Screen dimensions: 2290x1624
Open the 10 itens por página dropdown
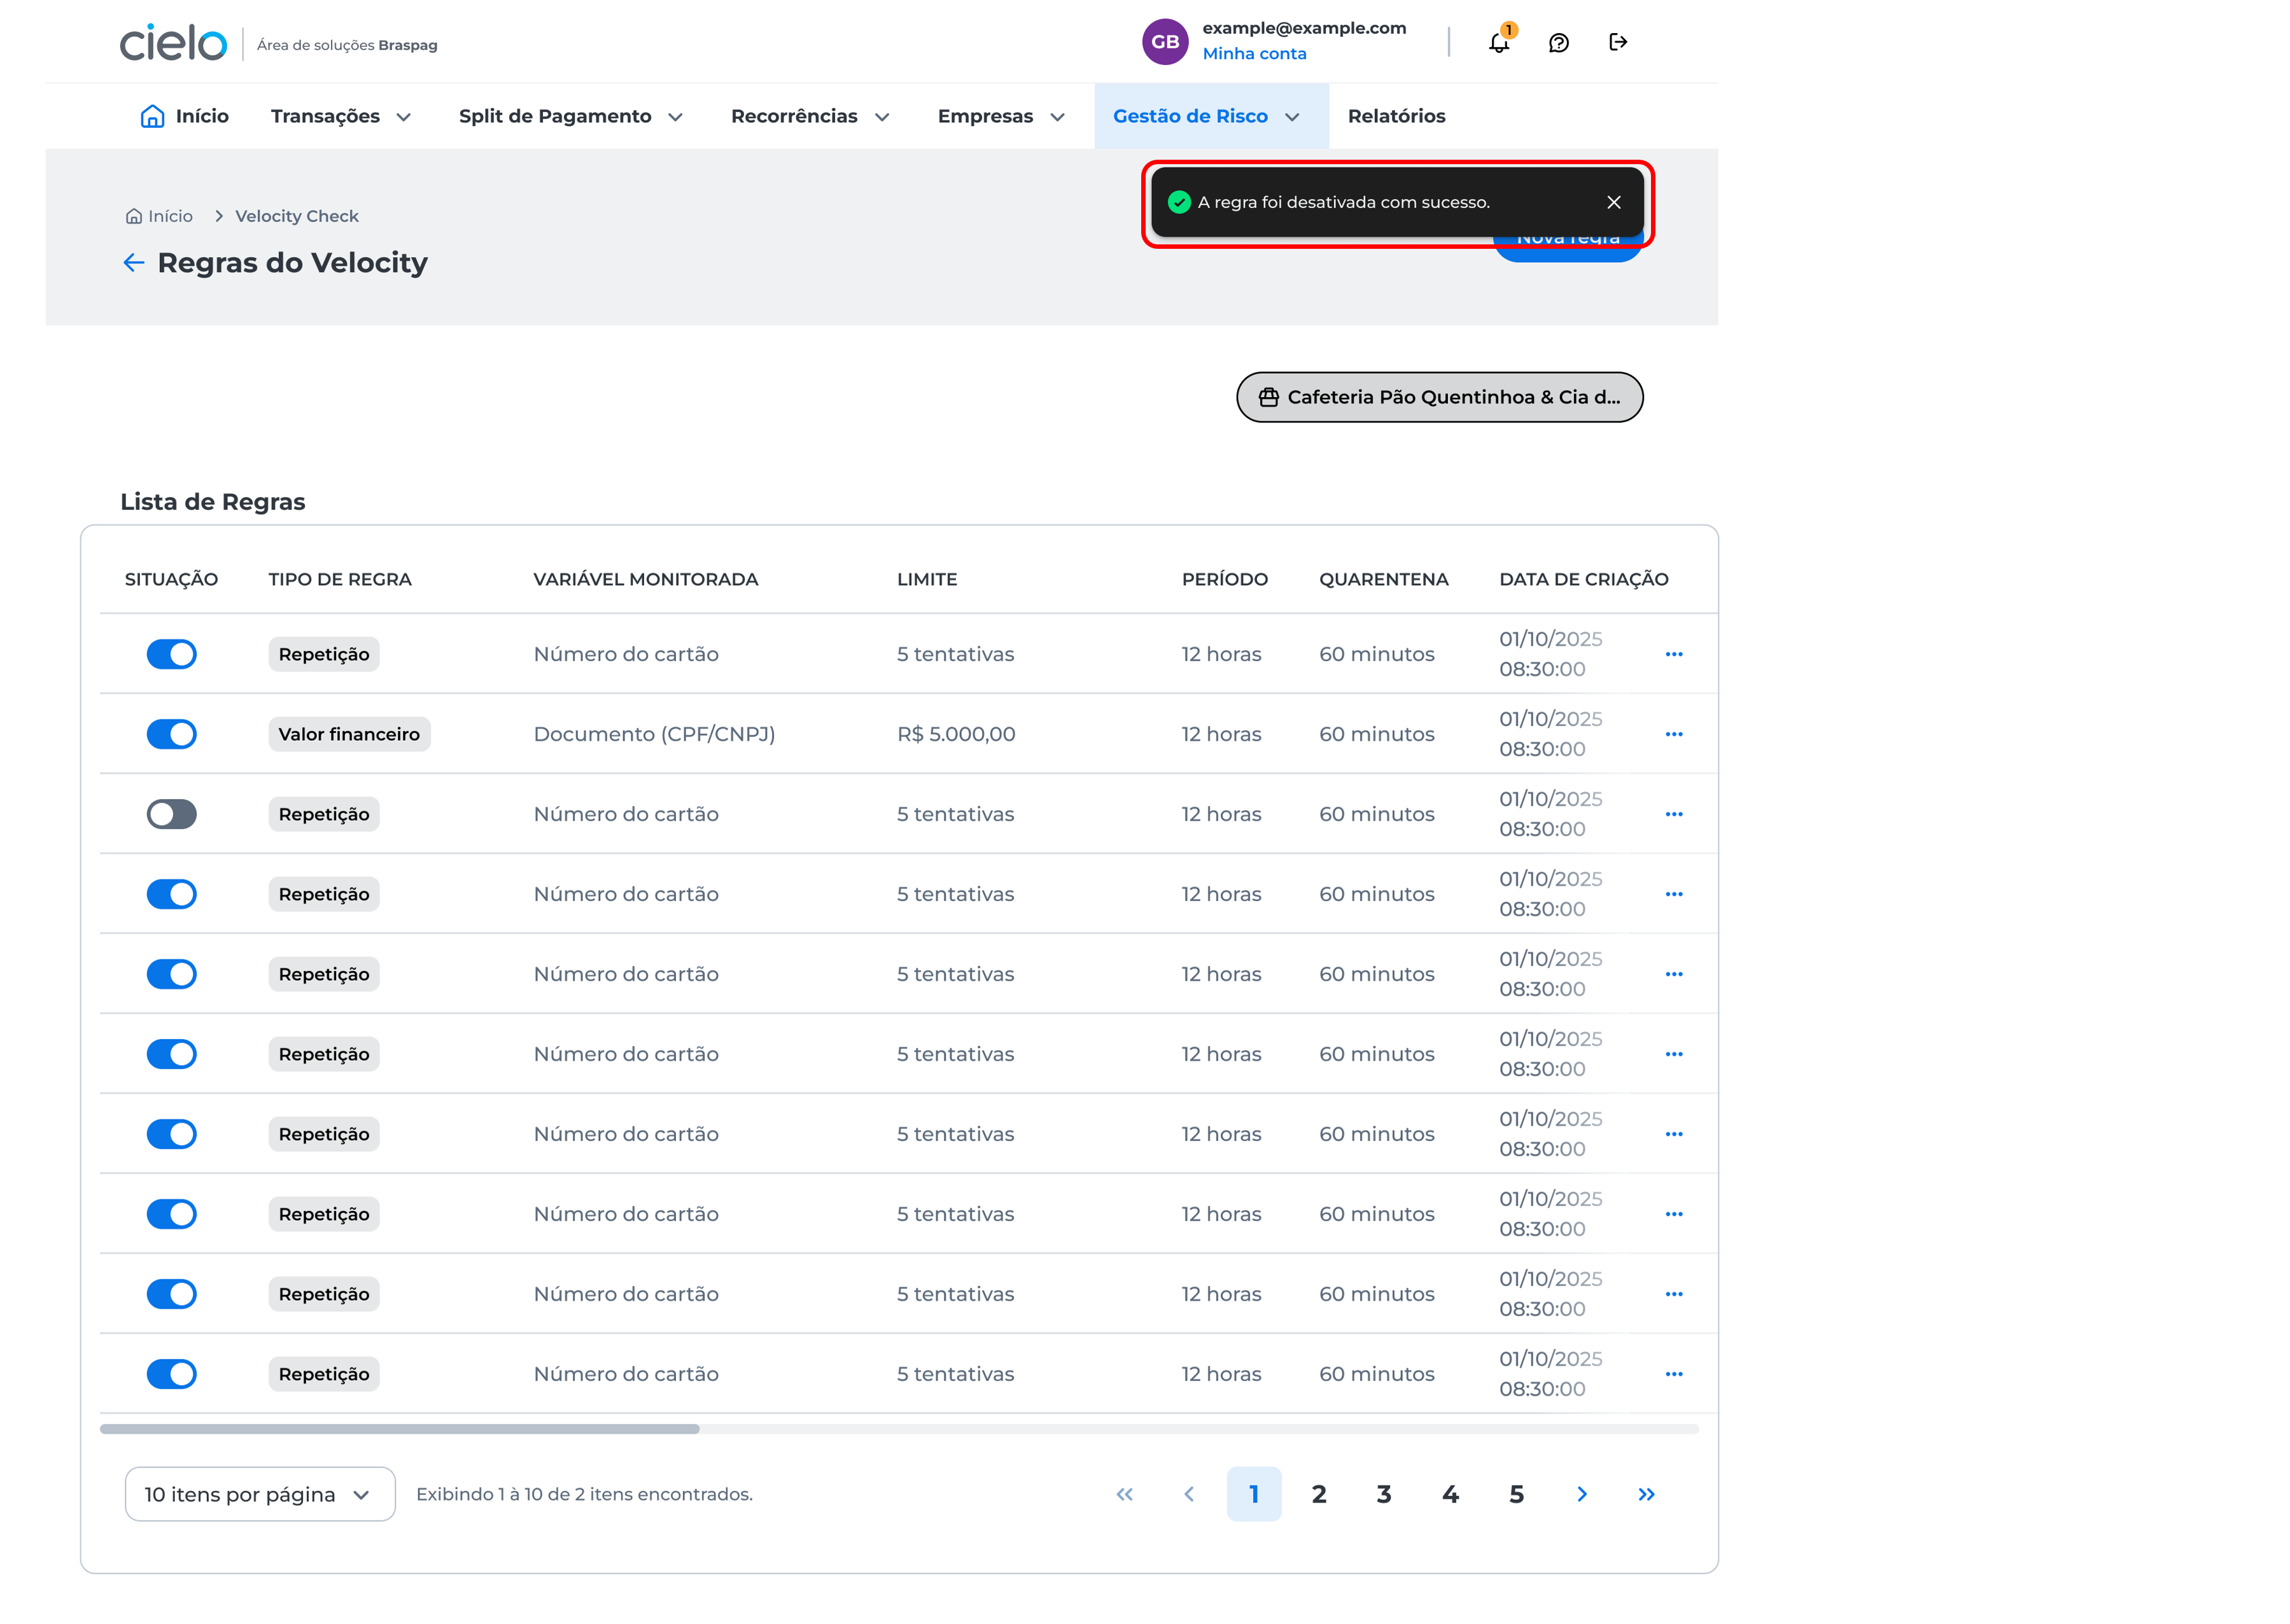pyautogui.click(x=259, y=1494)
